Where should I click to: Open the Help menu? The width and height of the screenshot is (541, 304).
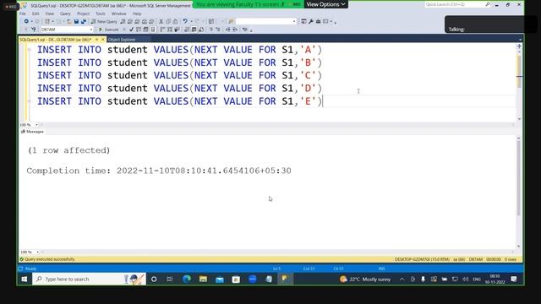[137, 14]
